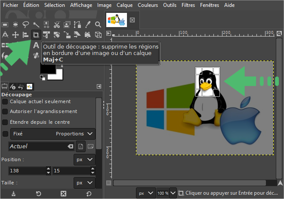Select the Unified Transform tool
Viewport: 284px width, 199px height.
pos(46,35)
